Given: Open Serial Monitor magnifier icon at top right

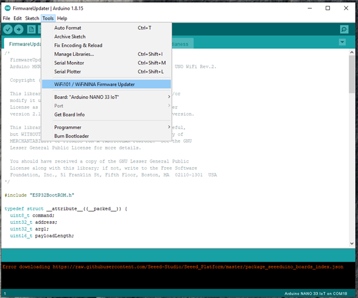Looking at the screenshot, I should (344, 29).
